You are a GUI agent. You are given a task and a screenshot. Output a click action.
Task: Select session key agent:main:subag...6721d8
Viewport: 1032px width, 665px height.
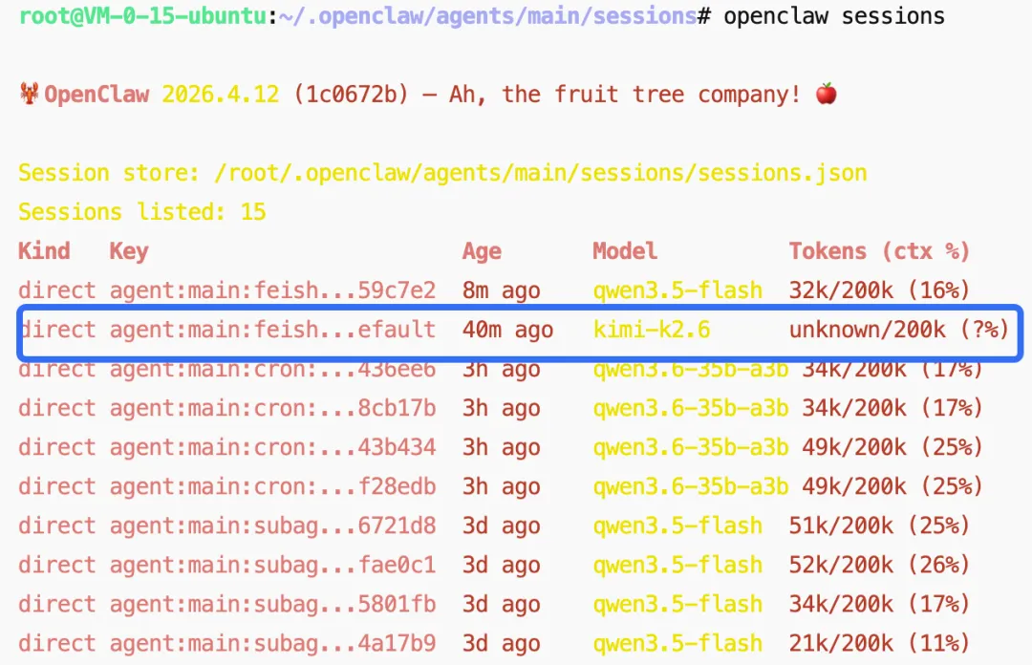click(x=272, y=526)
